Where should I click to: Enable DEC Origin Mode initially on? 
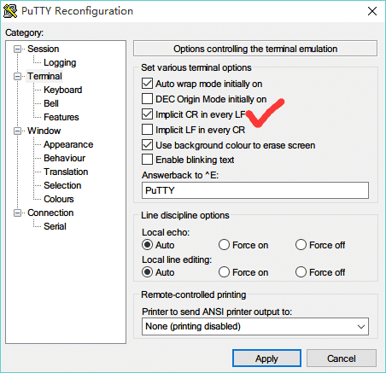point(147,99)
